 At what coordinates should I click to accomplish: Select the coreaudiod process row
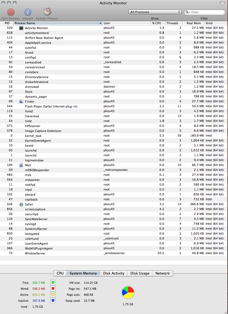(114, 62)
